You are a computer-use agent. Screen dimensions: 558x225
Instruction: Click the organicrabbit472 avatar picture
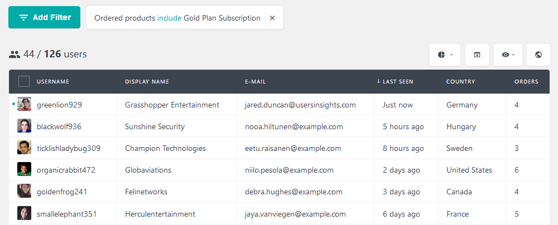pyautogui.click(x=24, y=169)
